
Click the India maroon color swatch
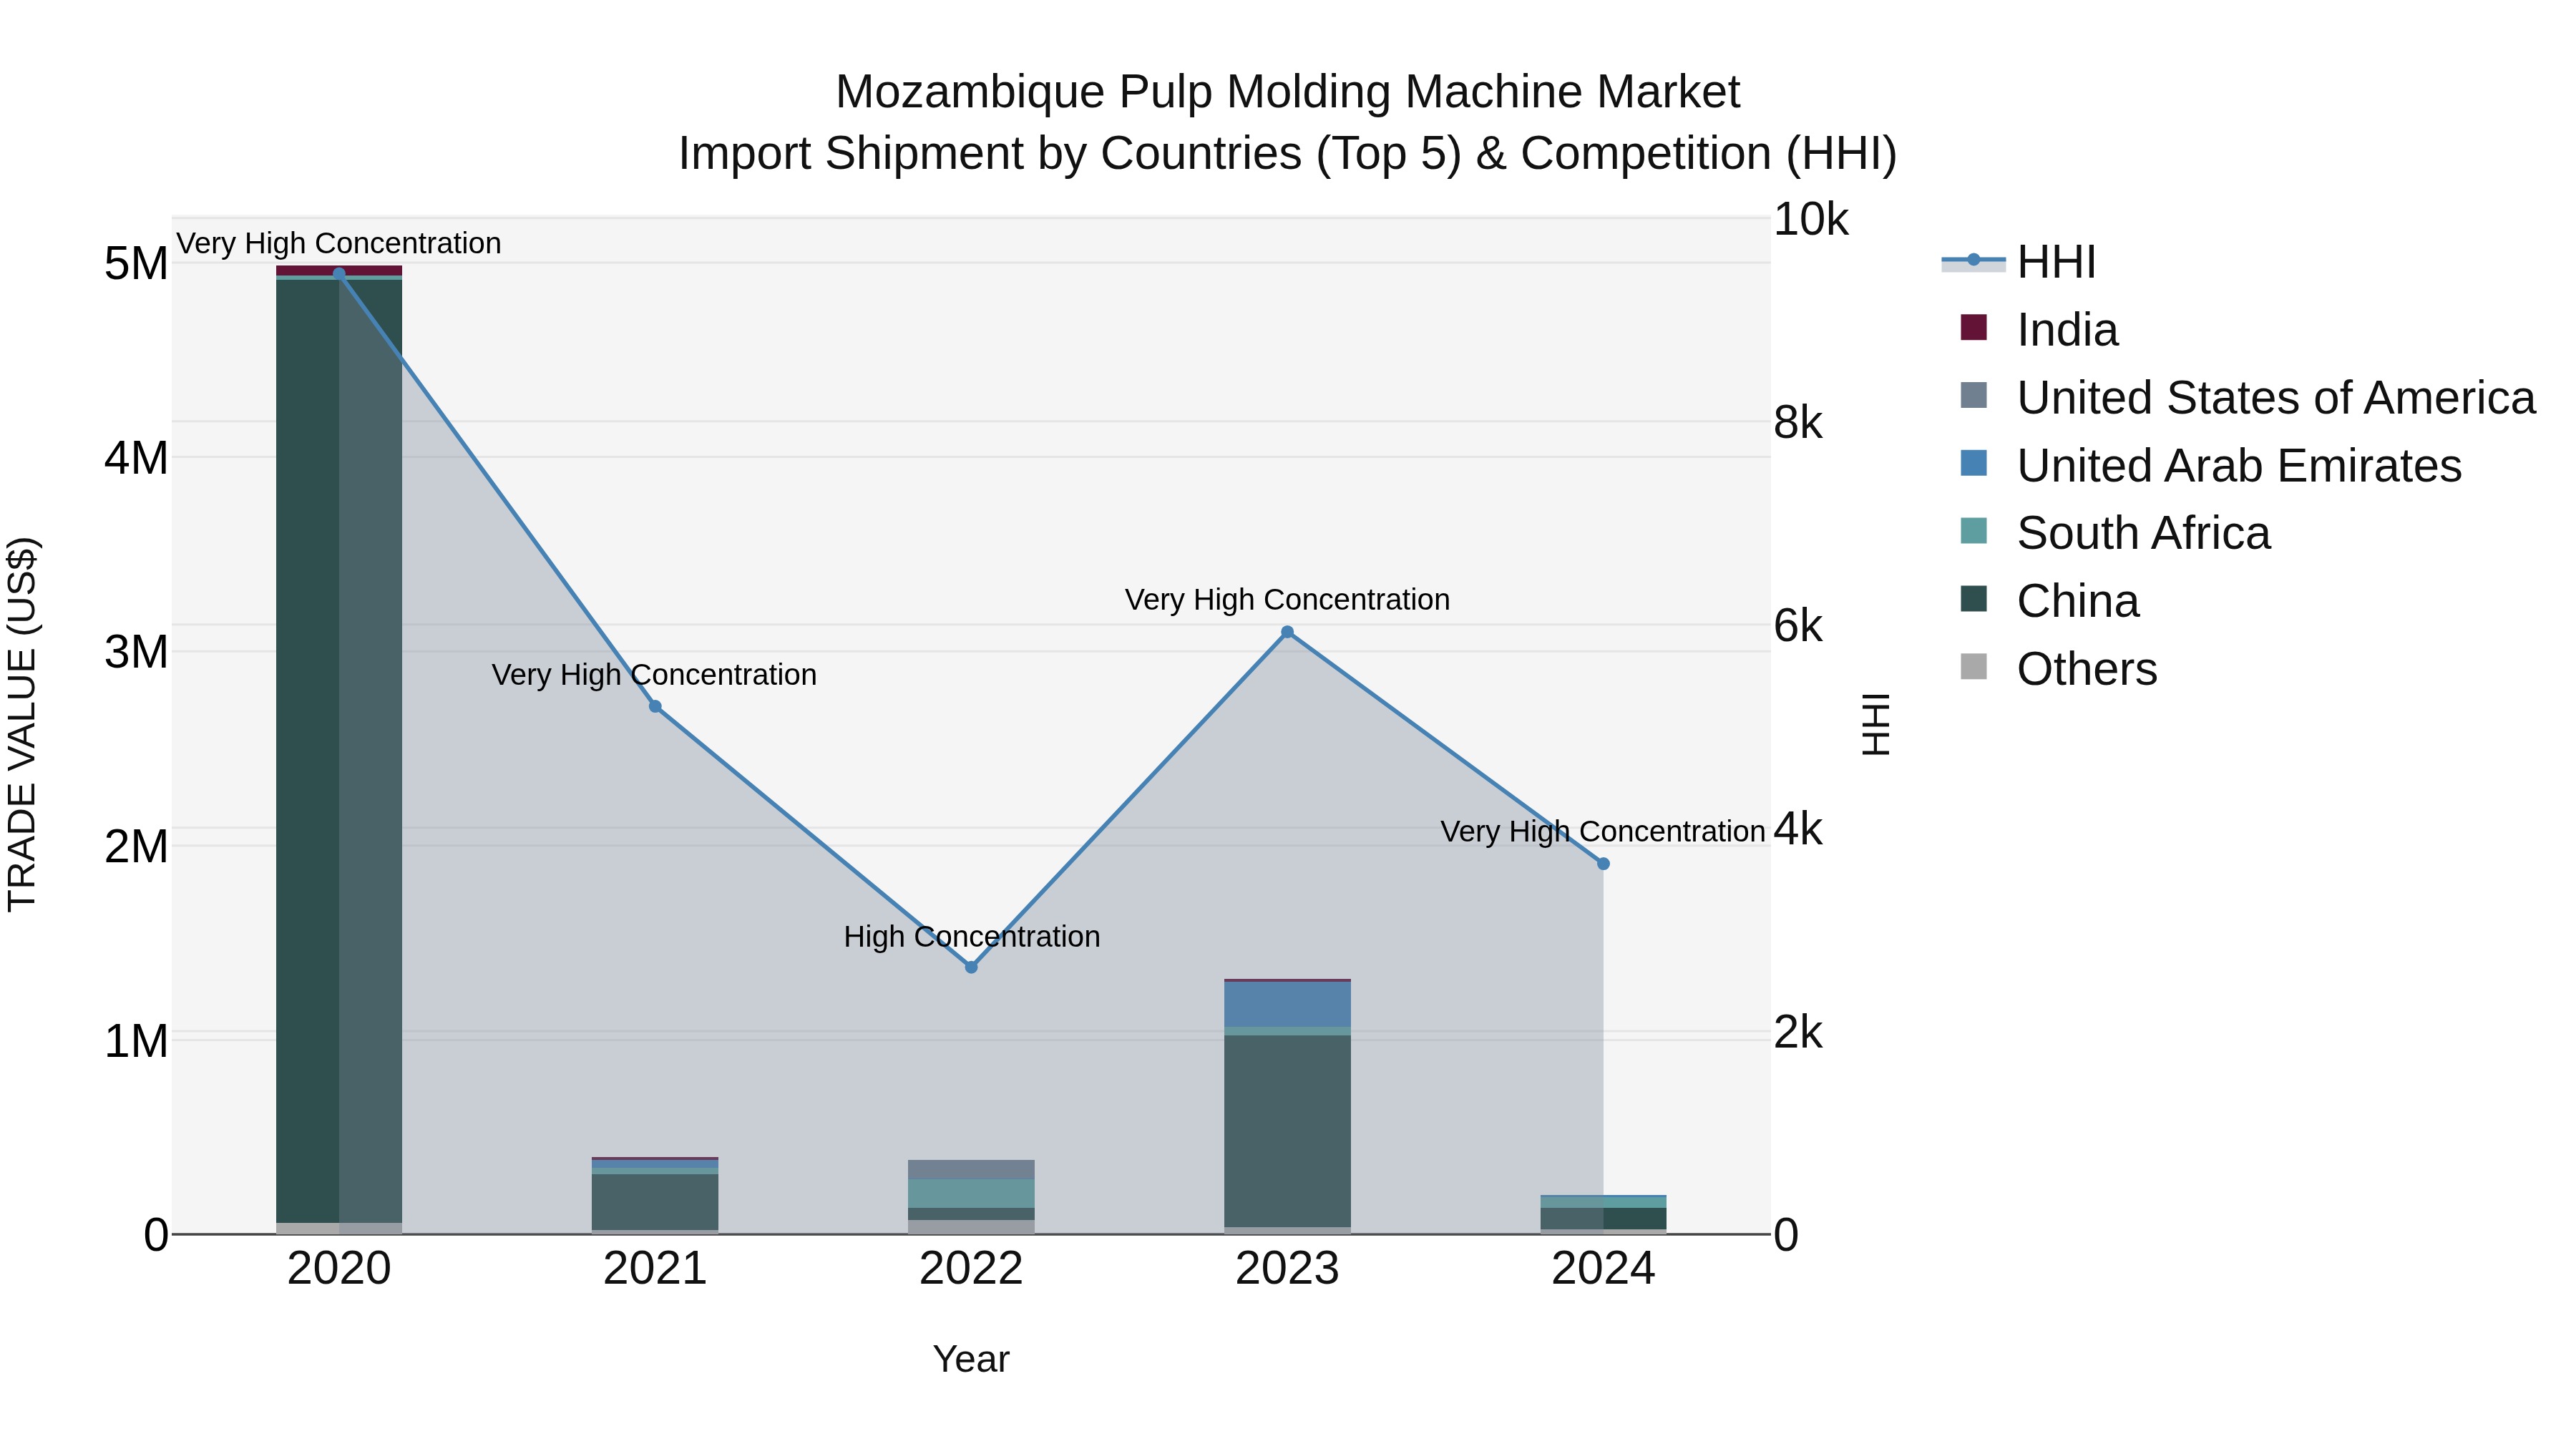[1974, 327]
